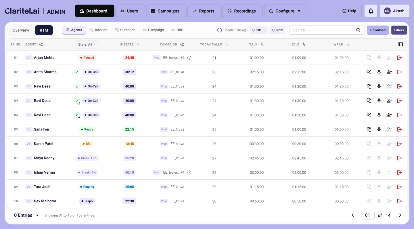Open the Filters panel
The height and width of the screenshot is (229, 414).
pyautogui.click(x=399, y=30)
